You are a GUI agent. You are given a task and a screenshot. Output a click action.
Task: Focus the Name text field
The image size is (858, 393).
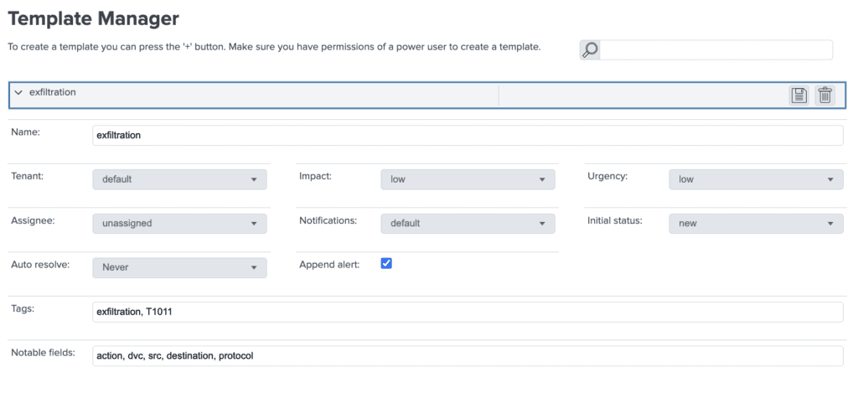[468, 136]
